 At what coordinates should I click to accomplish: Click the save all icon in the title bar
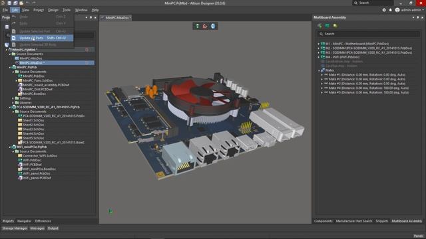click(15, 3)
